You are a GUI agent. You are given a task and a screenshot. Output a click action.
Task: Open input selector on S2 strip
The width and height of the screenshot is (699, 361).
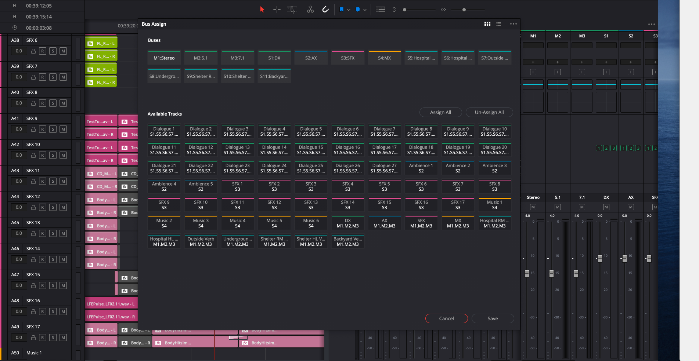pyautogui.click(x=631, y=72)
